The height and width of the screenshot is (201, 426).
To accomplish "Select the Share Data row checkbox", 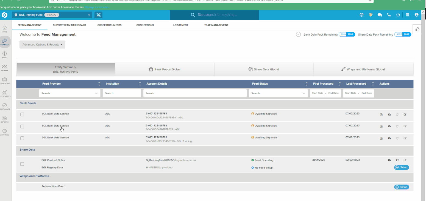I will 22,164.
